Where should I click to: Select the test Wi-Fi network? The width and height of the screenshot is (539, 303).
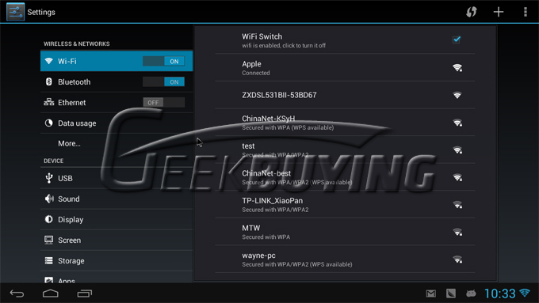[x=345, y=150]
